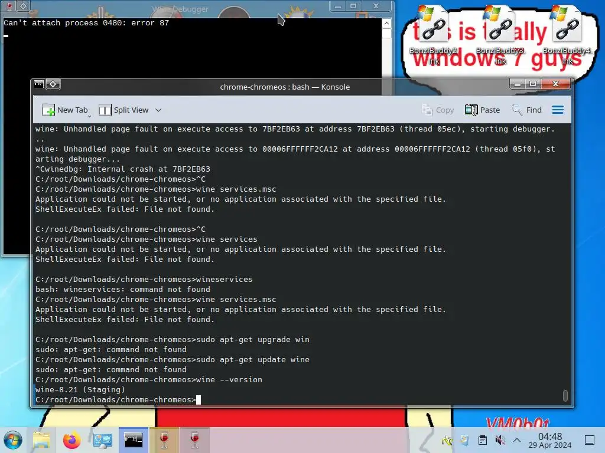The image size is (605, 453).
Task: Select the BonziBuddy3.lnk desktop shortcut
Action: pyautogui.click(x=500, y=36)
